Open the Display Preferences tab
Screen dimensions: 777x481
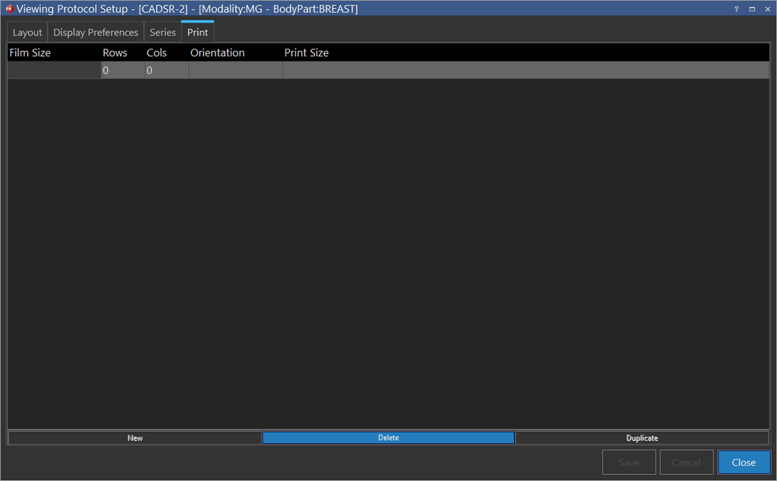point(96,33)
